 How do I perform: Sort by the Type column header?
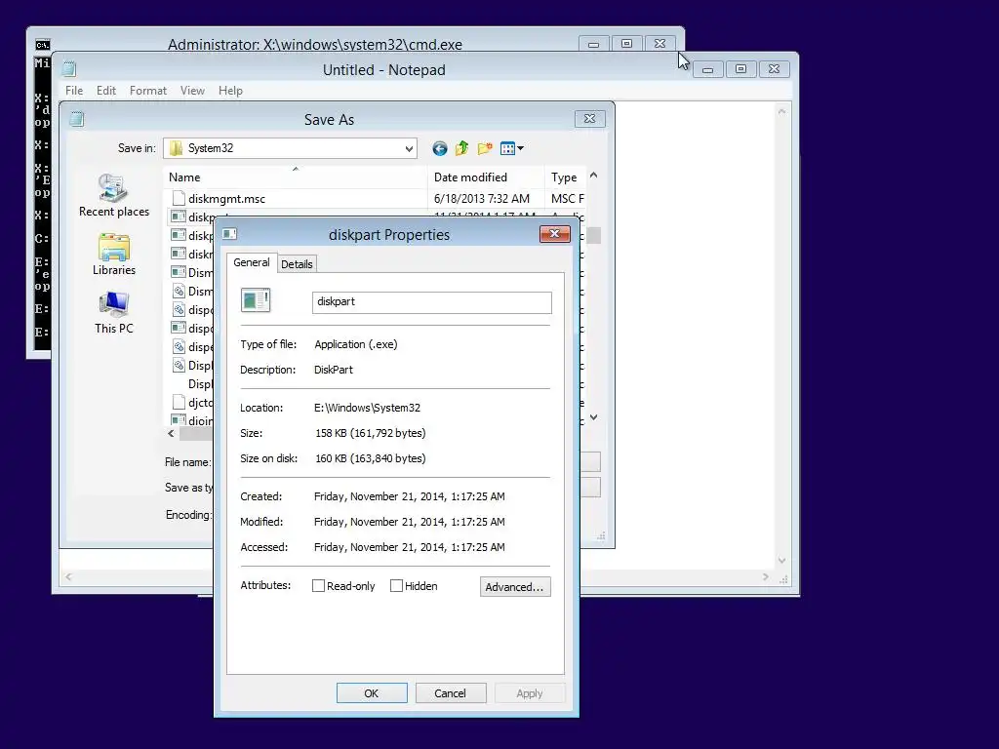point(565,177)
